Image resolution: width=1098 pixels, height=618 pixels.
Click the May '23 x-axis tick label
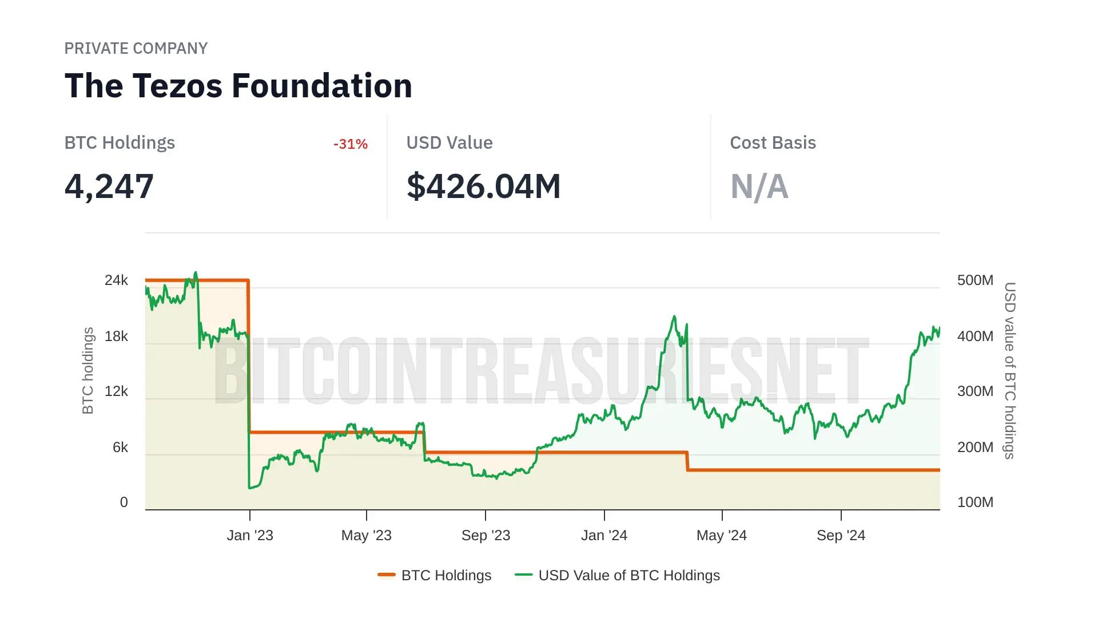pos(366,536)
